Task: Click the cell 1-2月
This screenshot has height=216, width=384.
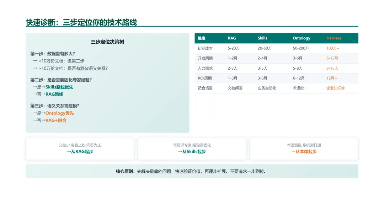Action: click(233, 58)
